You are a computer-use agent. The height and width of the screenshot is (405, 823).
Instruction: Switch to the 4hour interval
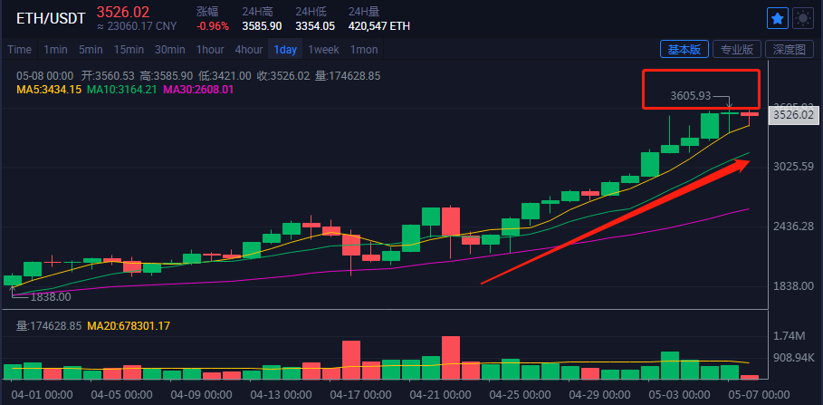pos(249,50)
